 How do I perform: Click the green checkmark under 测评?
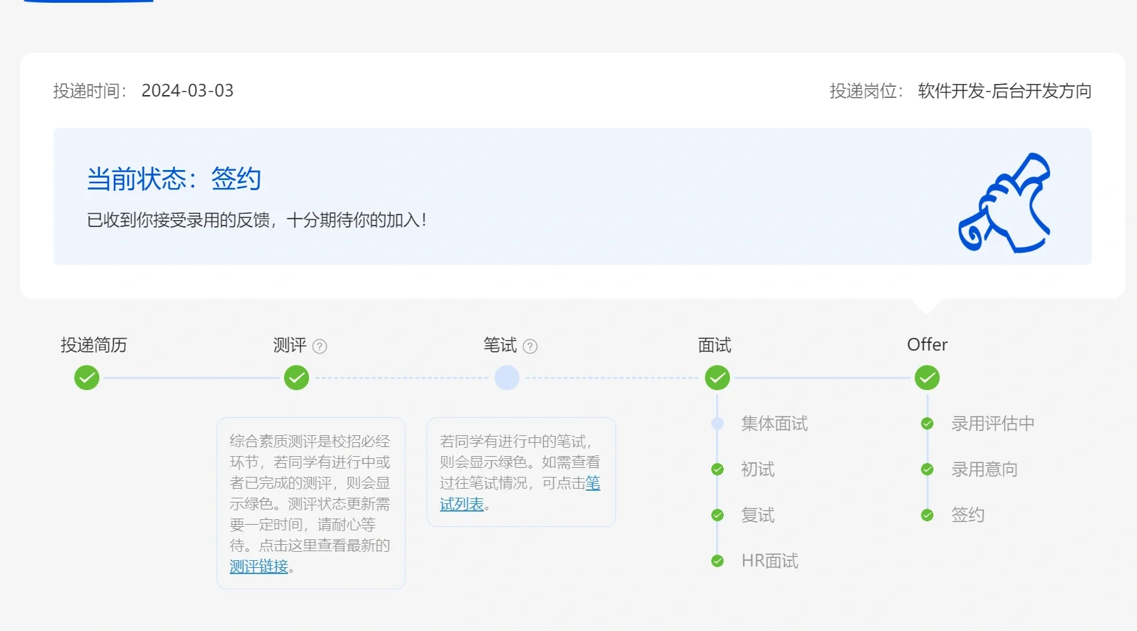coord(297,378)
